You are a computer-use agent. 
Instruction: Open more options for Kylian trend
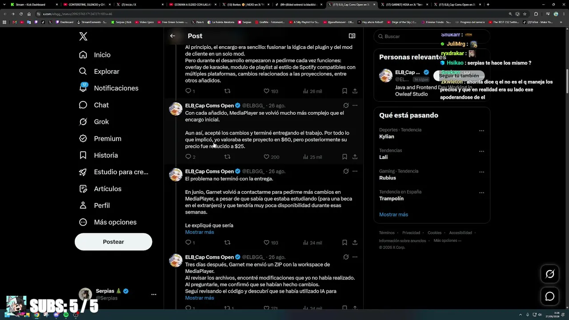tap(481, 131)
